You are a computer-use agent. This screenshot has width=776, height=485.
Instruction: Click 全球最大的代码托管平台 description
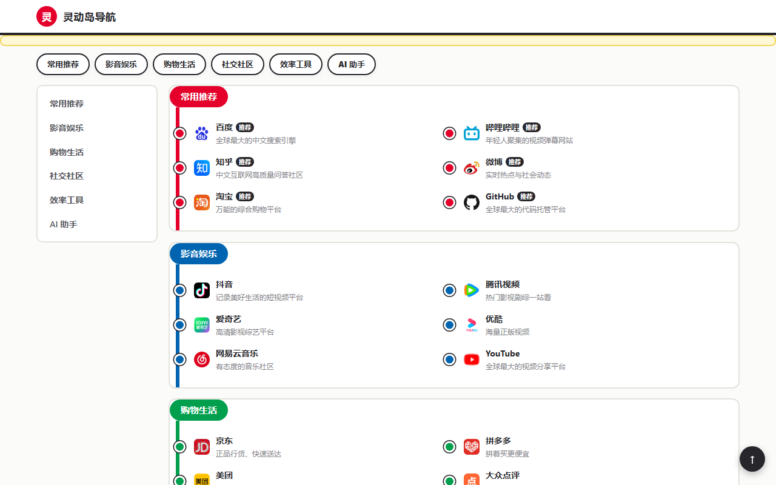(x=526, y=210)
